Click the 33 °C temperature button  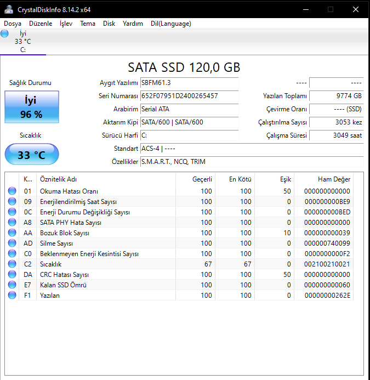pyautogui.click(x=32, y=155)
